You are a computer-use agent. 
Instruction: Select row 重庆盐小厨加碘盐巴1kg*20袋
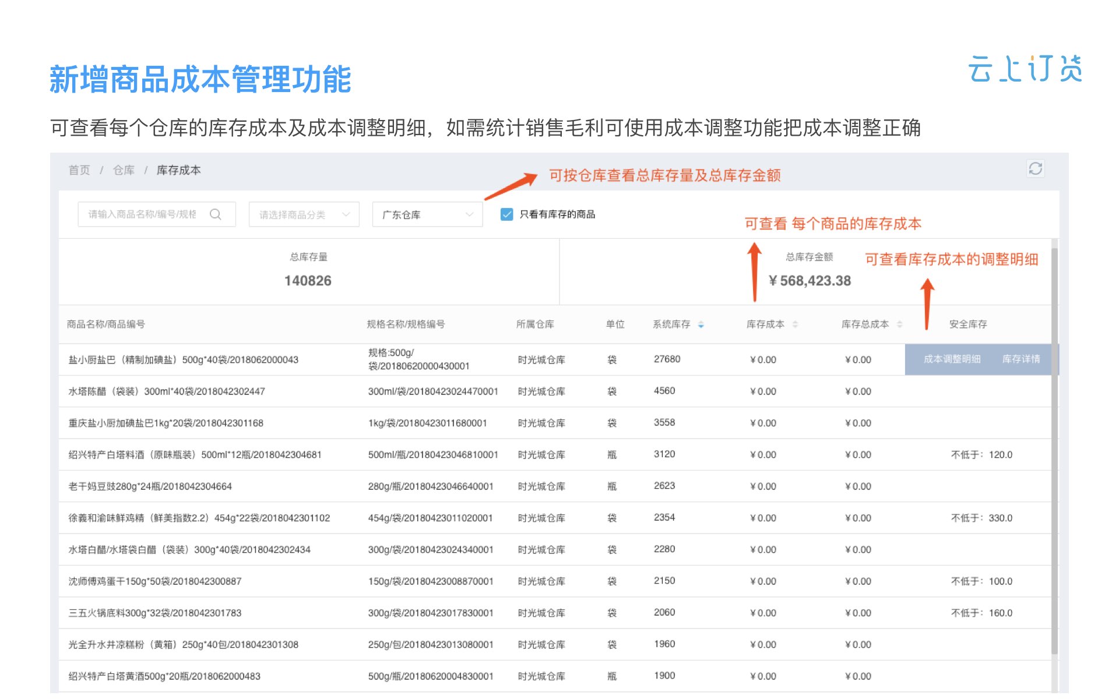555,423
